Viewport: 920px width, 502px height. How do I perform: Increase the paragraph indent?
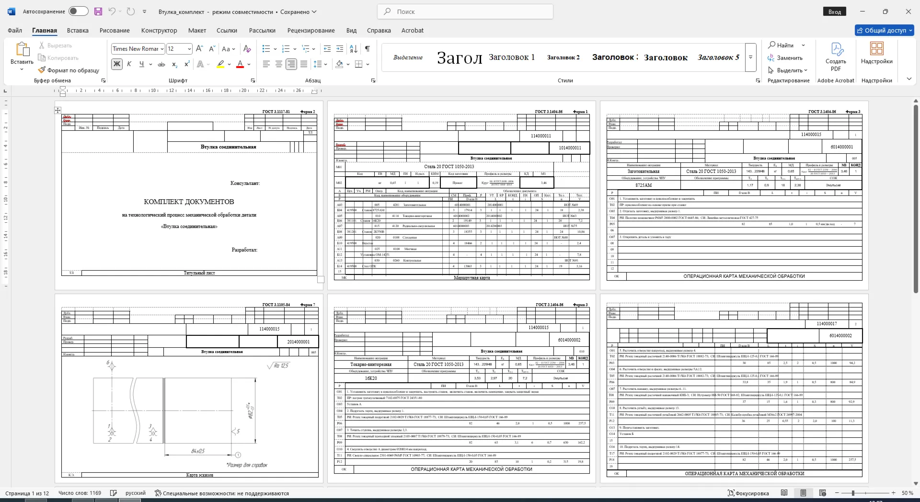click(340, 49)
